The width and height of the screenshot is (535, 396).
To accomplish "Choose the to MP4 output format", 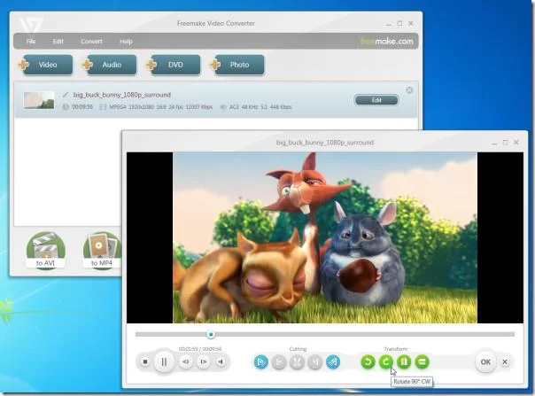I will pyautogui.click(x=102, y=251).
